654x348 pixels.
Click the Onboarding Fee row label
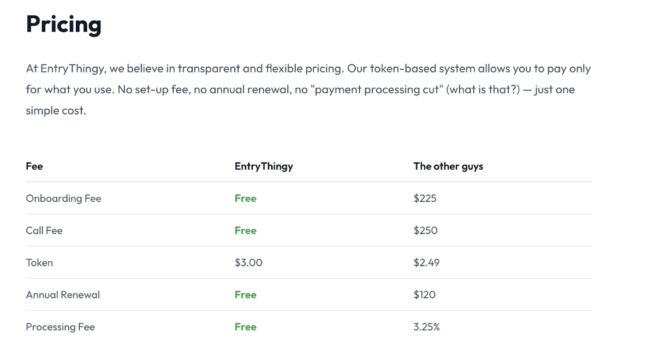[63, 199]
